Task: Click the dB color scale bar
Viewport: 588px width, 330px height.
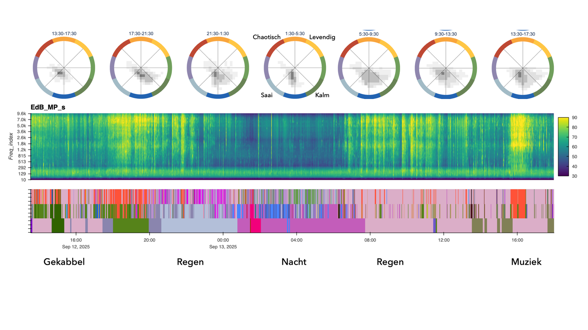Action: click(563, 147)
